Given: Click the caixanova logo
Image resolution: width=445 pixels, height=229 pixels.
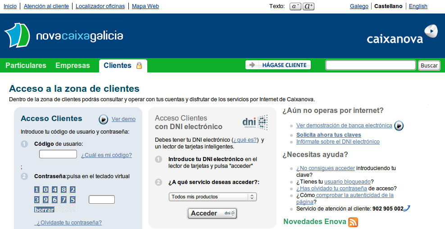Looking at the screenshot, I should tap(402, 36).
